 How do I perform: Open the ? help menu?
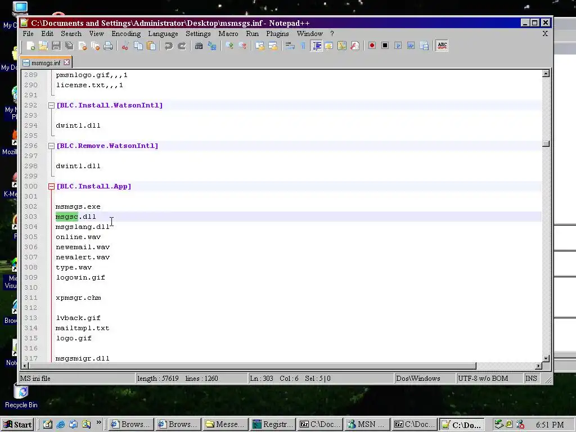tap(332, 33)
